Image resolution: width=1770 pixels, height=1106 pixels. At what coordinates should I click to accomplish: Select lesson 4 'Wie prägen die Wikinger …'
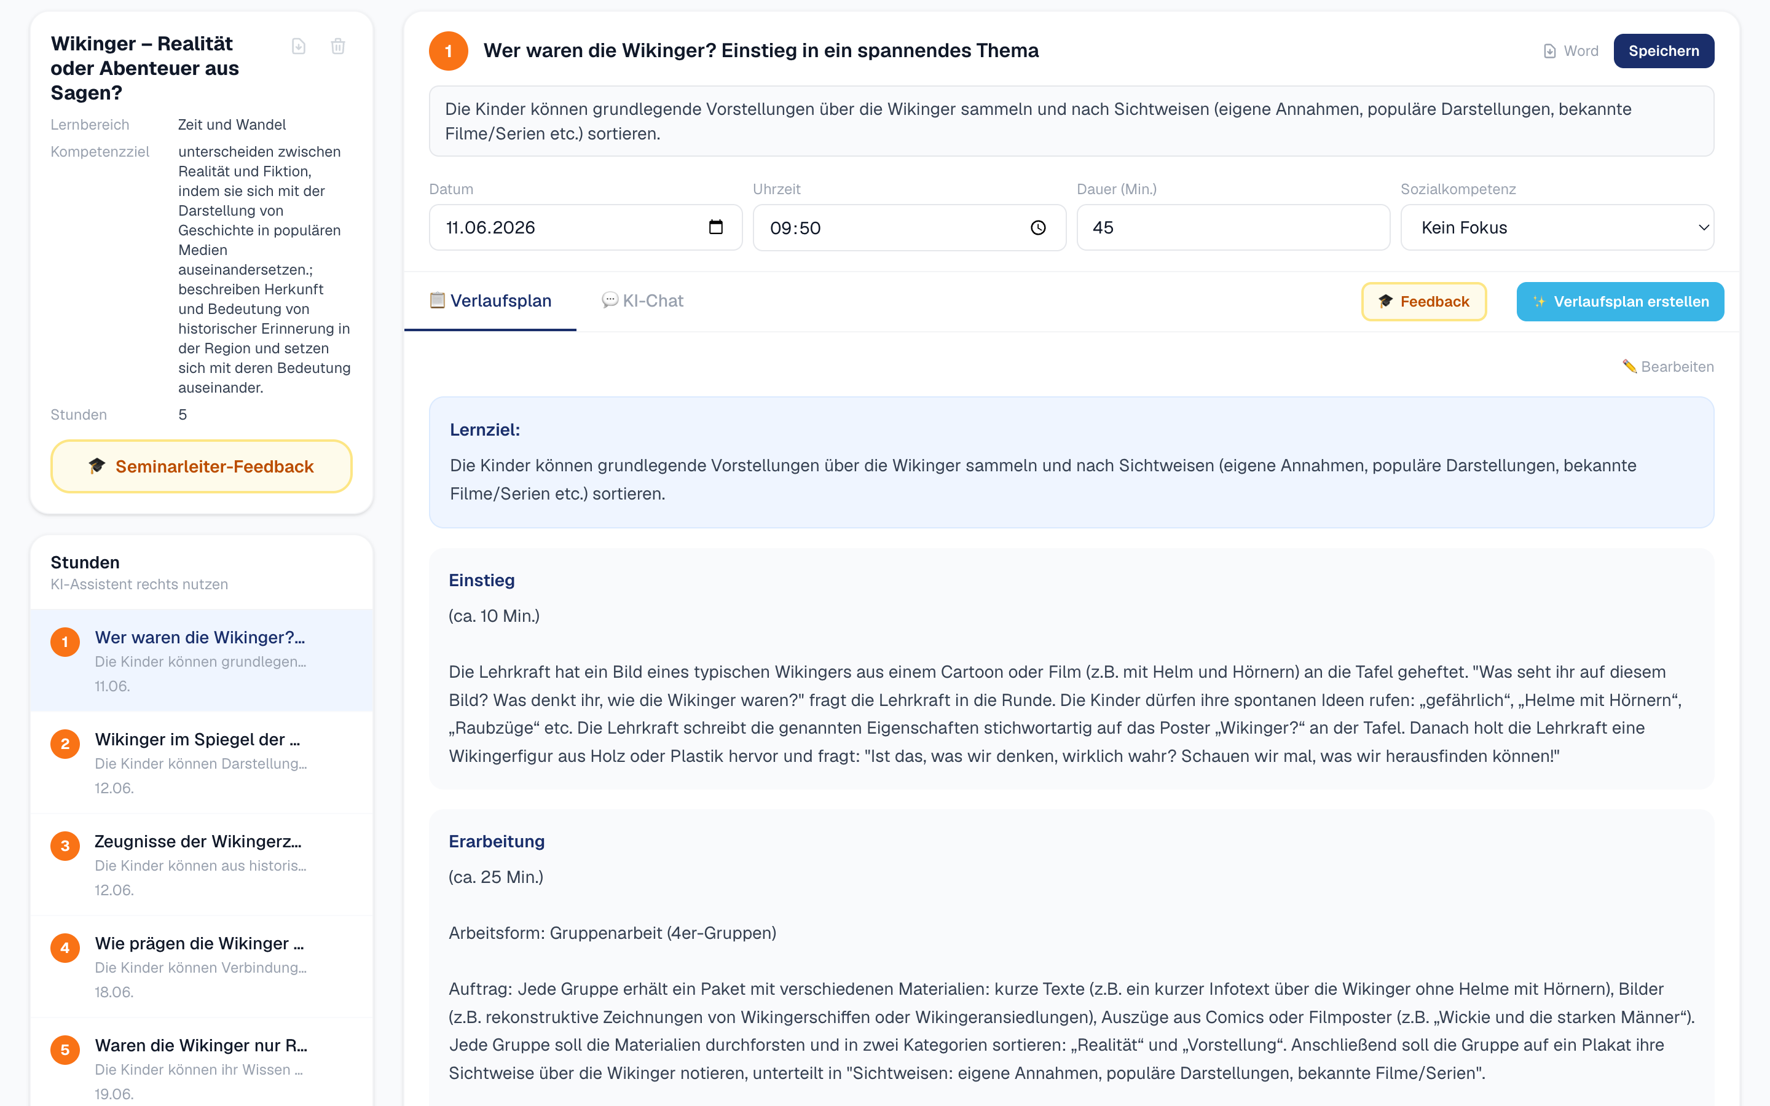201,967
